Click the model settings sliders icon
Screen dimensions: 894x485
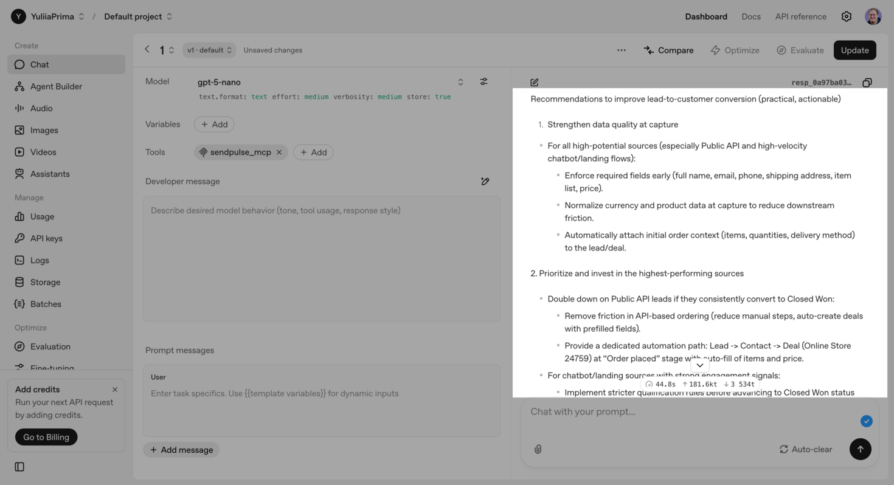483,81
